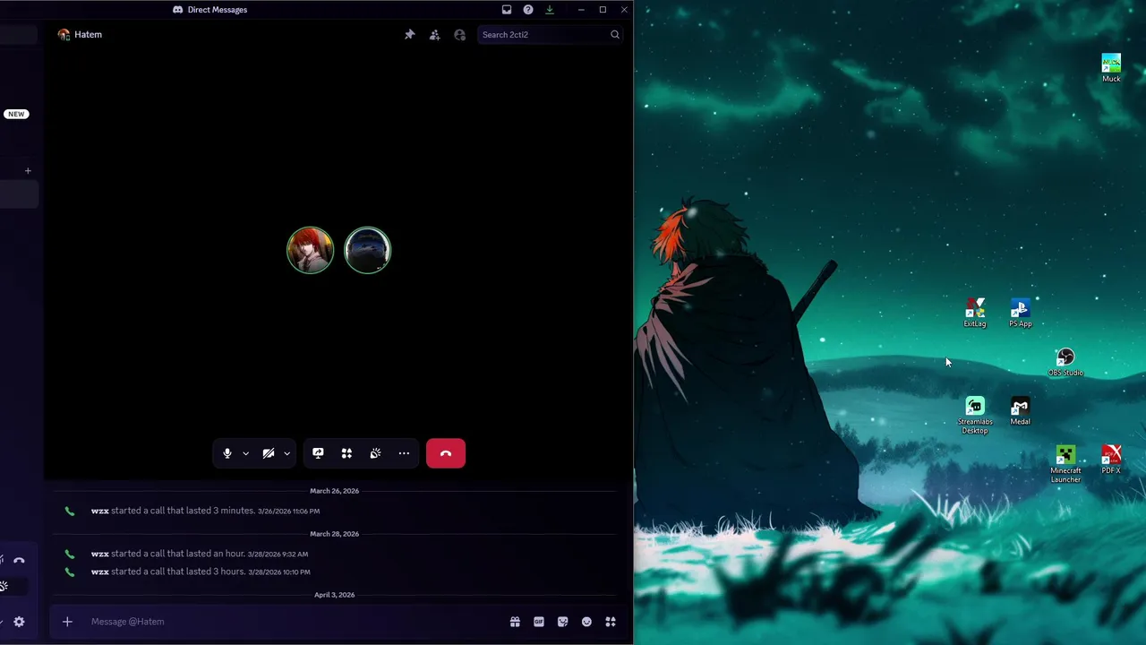Screen dimensions: 1146x645
Task: Click the NEW badge in the sidebar
Action: point(16,114)
